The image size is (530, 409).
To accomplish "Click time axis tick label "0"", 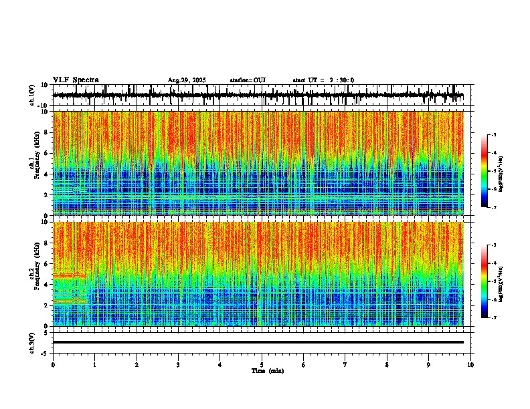I will tap(53, 365).
